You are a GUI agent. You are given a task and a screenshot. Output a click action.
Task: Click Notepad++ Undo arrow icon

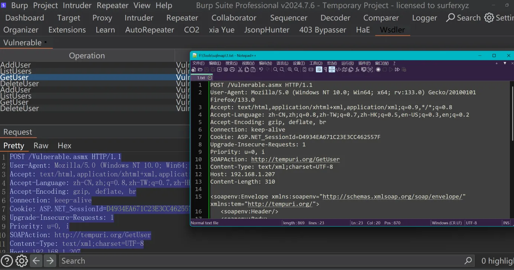coord(261,70)
